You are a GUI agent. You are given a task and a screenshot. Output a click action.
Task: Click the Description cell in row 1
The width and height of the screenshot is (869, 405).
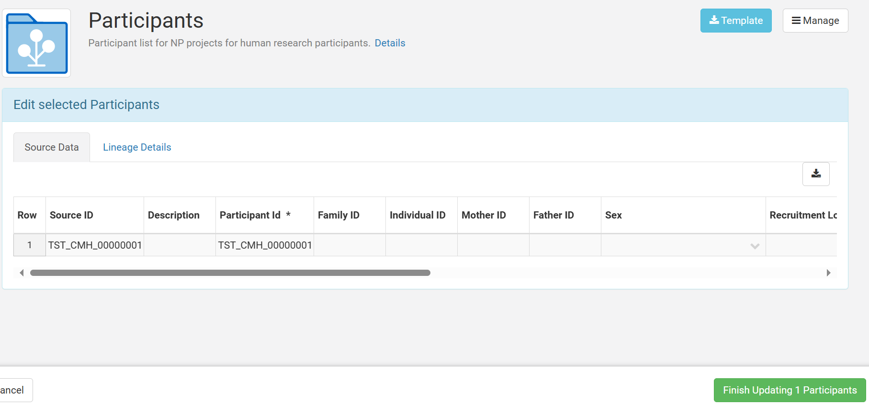point(180,245)
